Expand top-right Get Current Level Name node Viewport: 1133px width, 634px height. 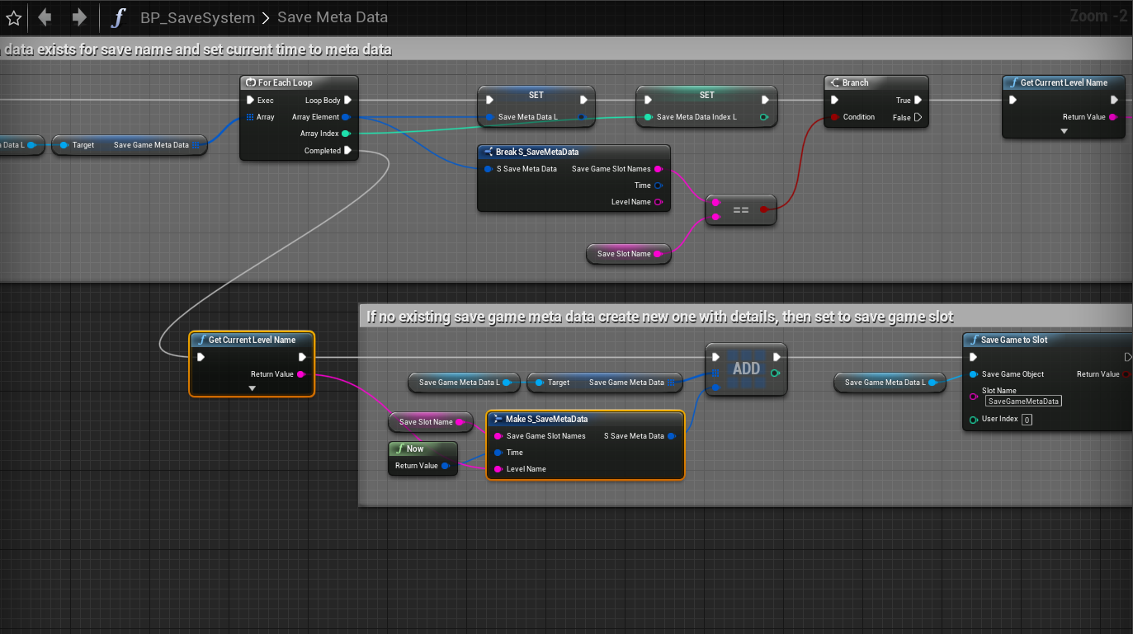point(1064,130)
